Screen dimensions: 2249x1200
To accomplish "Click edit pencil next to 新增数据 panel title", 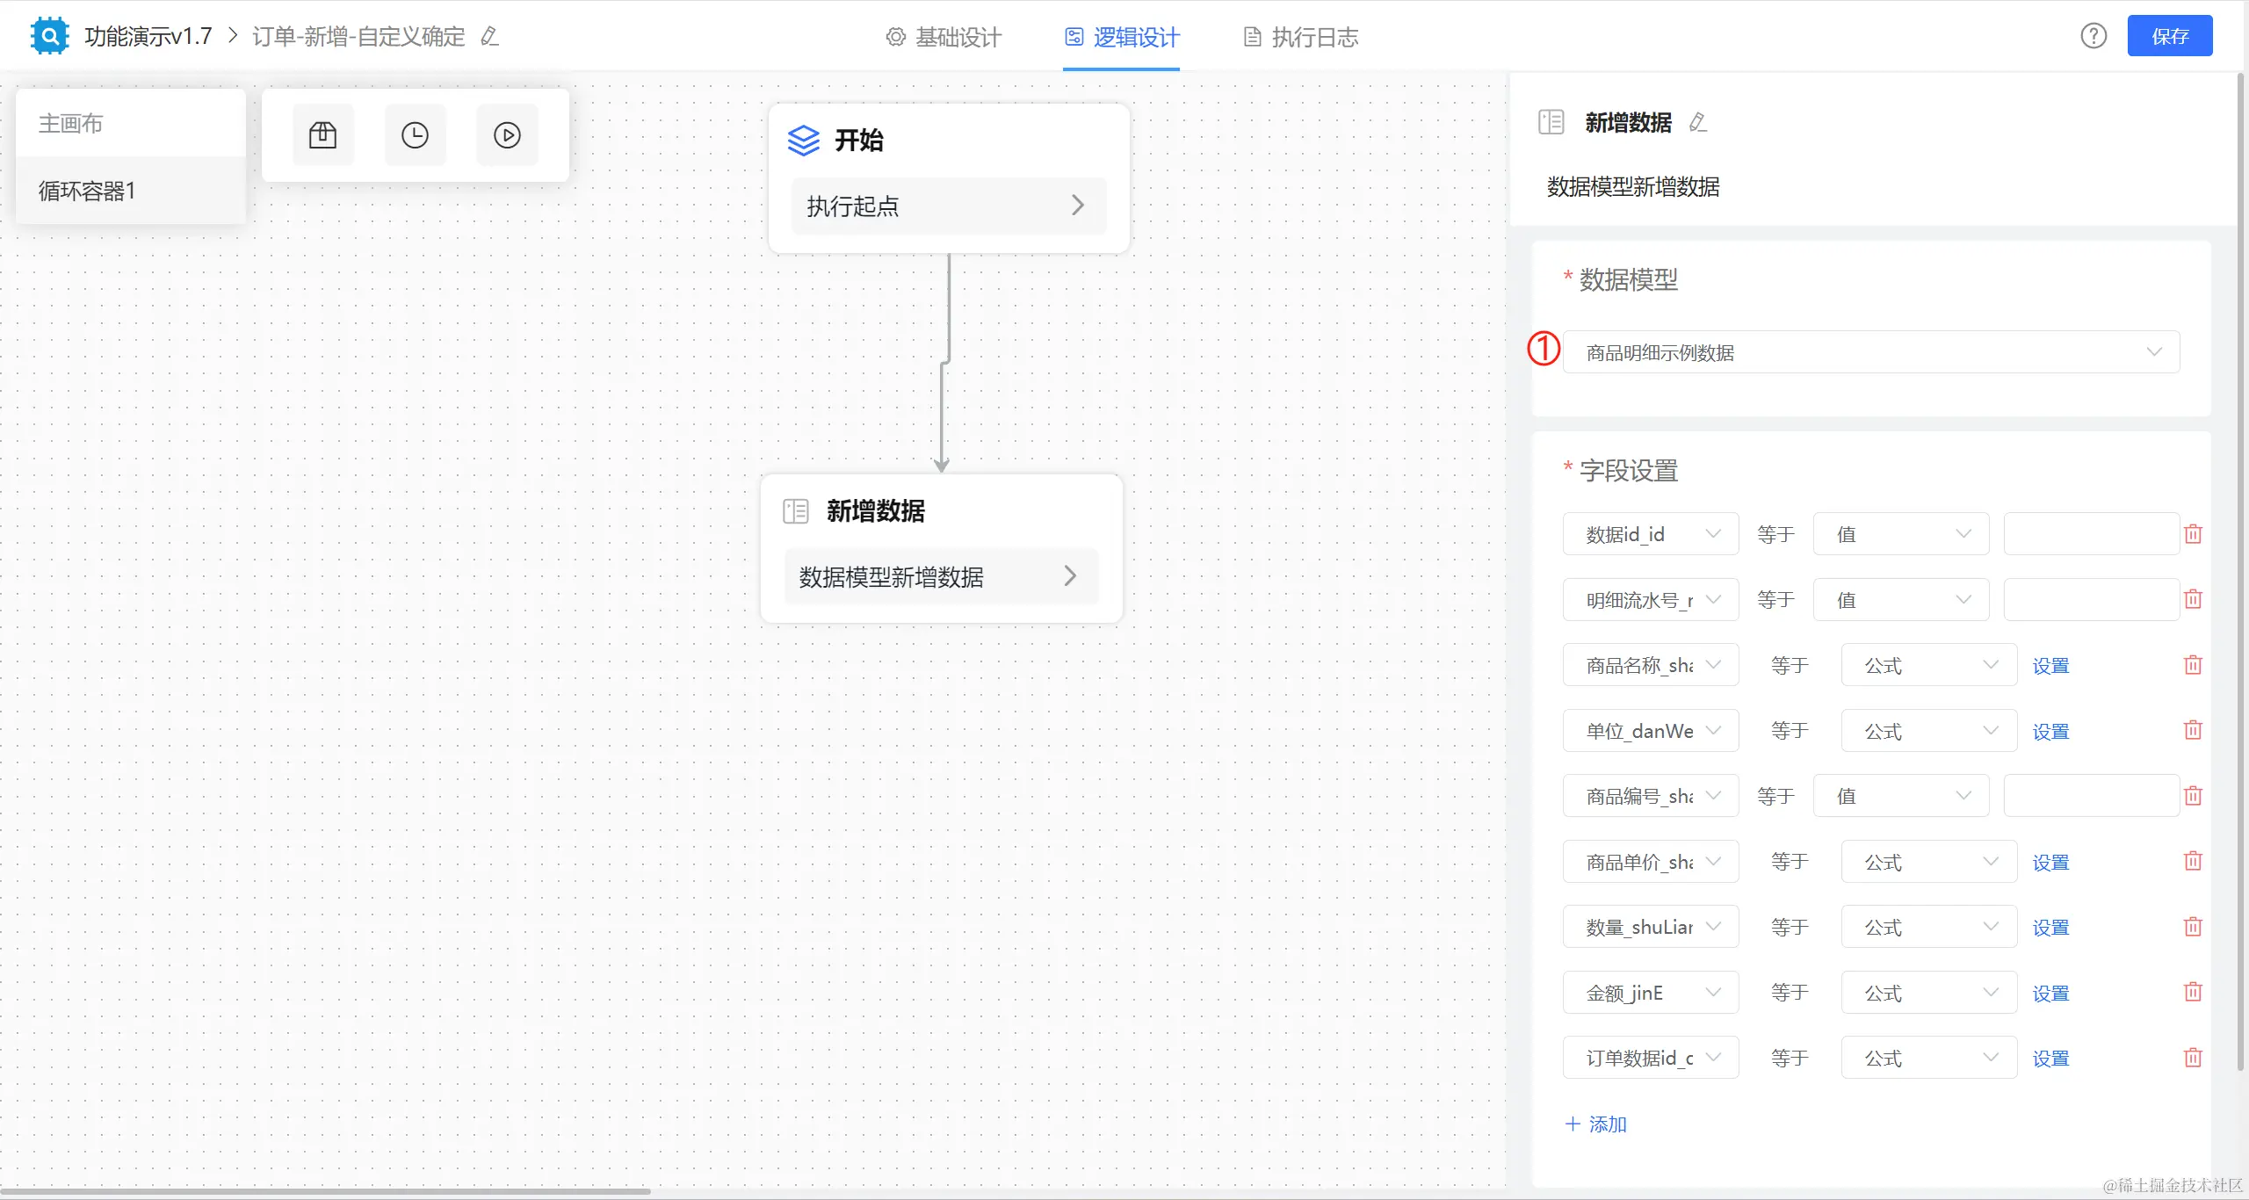I will point(1698,122).
